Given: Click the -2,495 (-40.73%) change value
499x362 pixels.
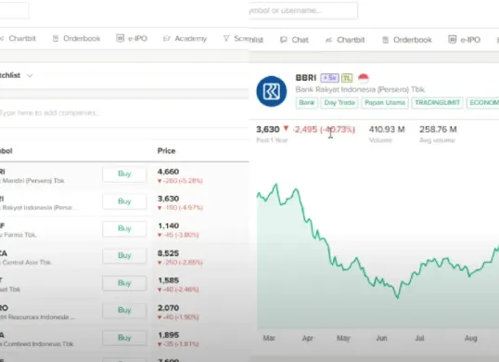Looking at the screenshot, I should coord(325,130).
